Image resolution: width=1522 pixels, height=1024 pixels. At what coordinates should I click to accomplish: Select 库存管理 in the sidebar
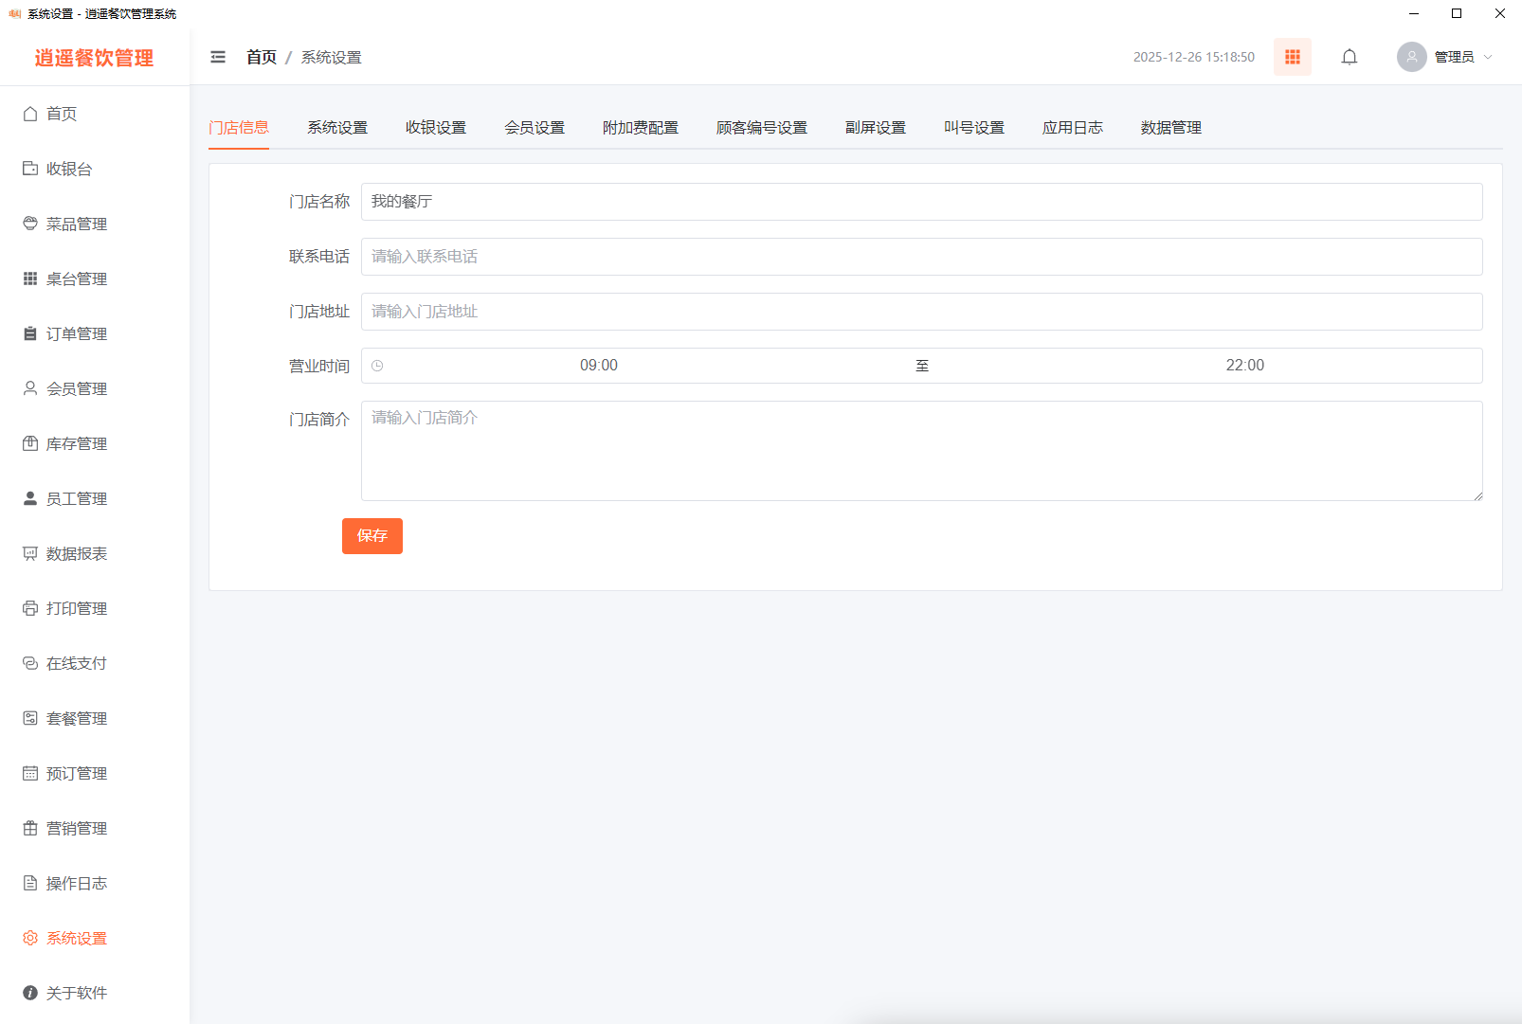(x=76, y=443)
